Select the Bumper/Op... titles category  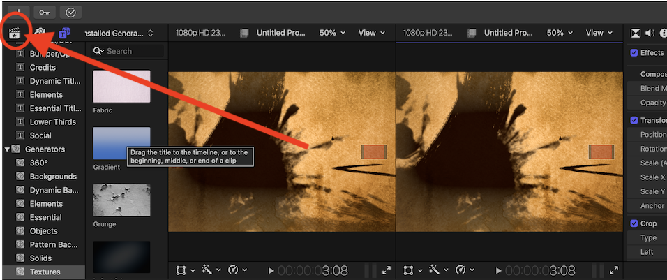[x=44, y=54]
